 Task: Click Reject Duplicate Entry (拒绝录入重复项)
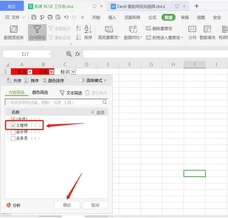pyautogui.click(x=164, y=38)
